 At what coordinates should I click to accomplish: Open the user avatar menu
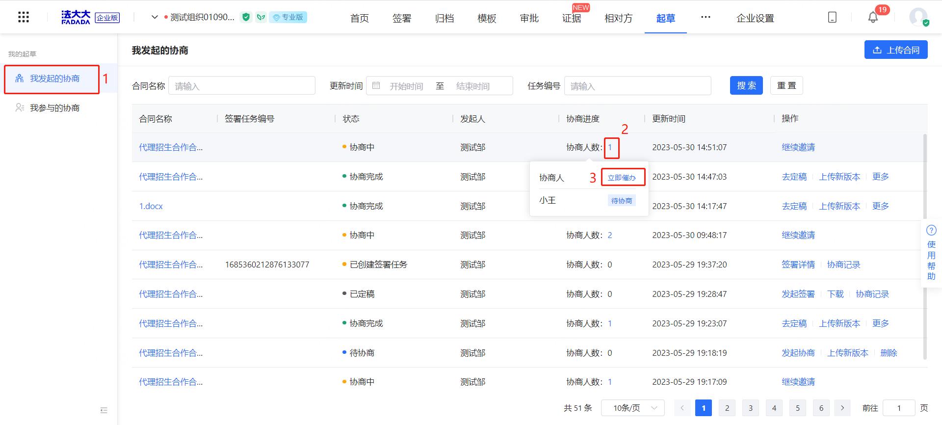click(918, 17)
